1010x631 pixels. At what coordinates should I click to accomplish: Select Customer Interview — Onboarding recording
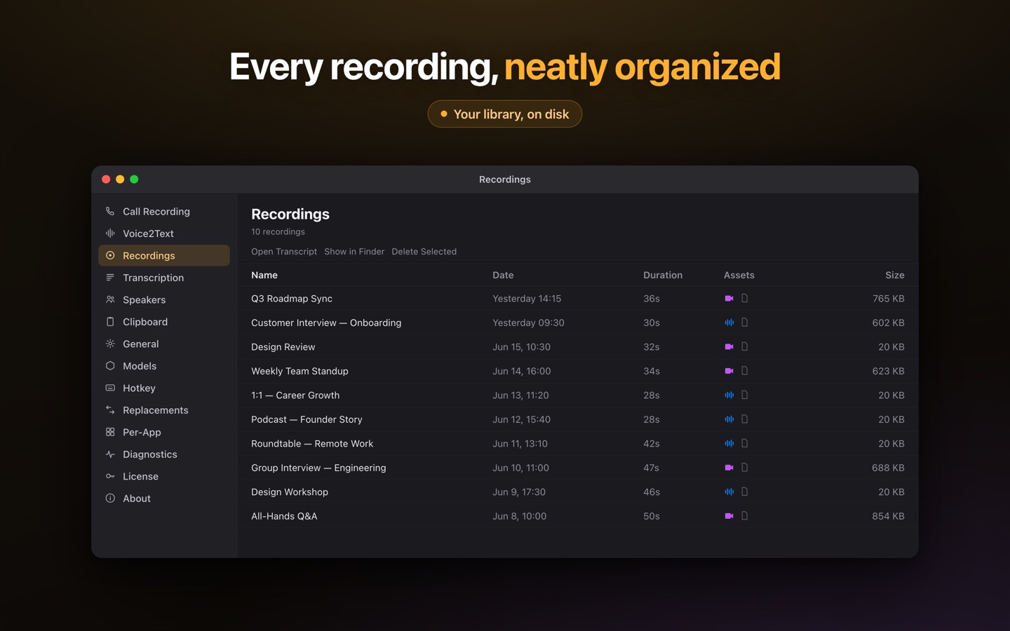coord(577,323)
